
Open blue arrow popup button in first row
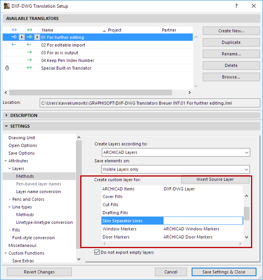coord(22,37)
